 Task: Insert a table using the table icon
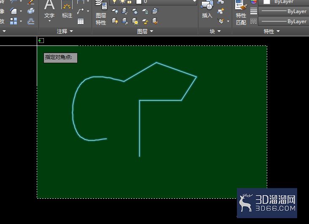coord(81,21)
